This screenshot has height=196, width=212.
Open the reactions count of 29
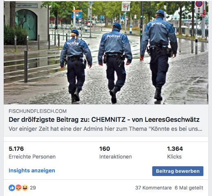click(33, 188)
